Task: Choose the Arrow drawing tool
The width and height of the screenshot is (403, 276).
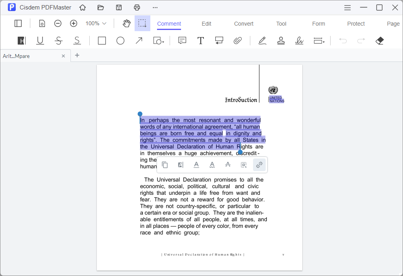Action: click(x=139, y=41)
